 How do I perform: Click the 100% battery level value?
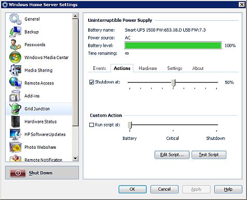[x=230, y=46]
